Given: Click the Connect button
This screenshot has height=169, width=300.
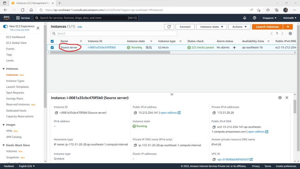Looking at the screenshot, I should coord(185,27).
